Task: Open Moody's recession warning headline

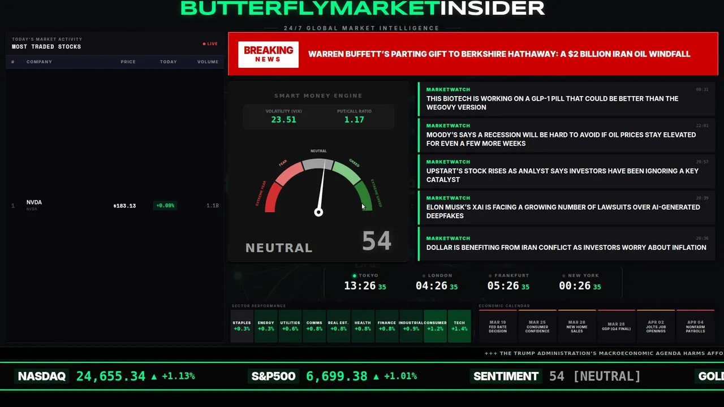Action: [567, 135]
